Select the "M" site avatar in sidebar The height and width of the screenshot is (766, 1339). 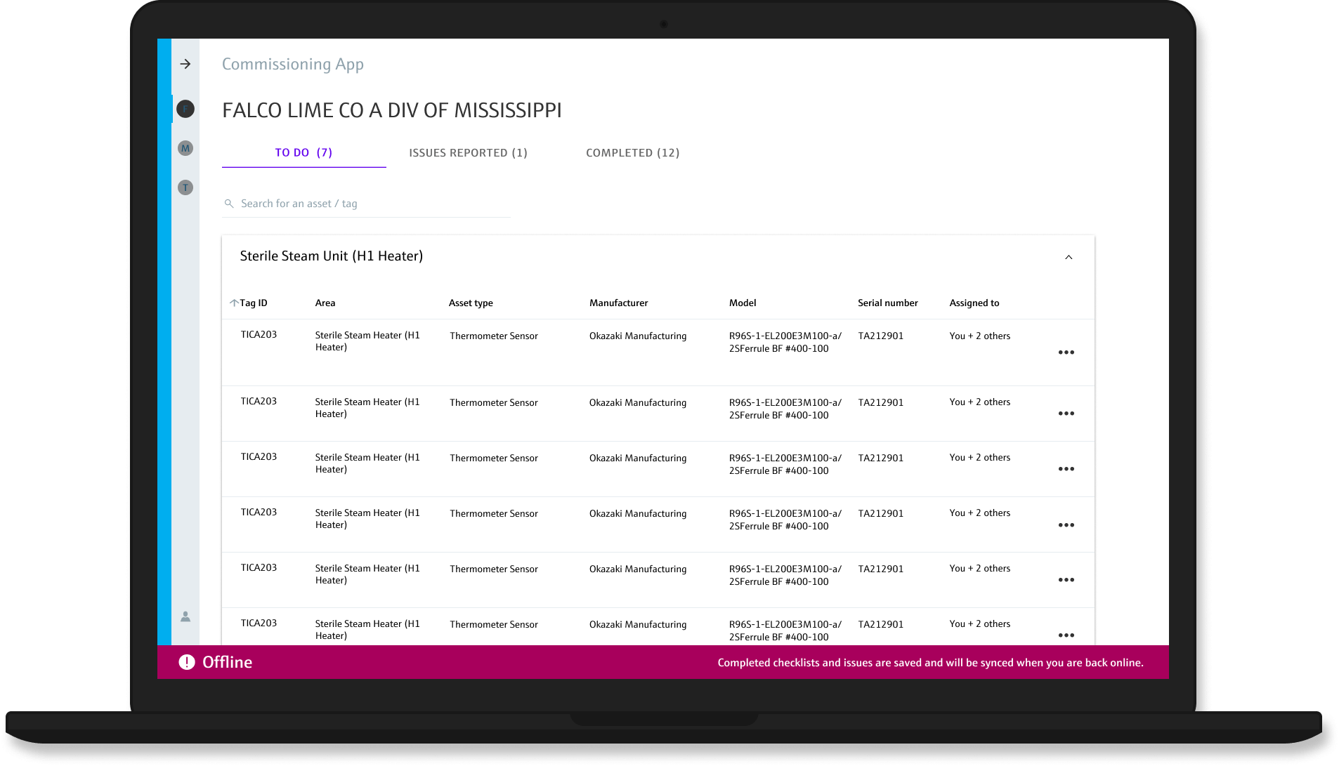(185, 148)
